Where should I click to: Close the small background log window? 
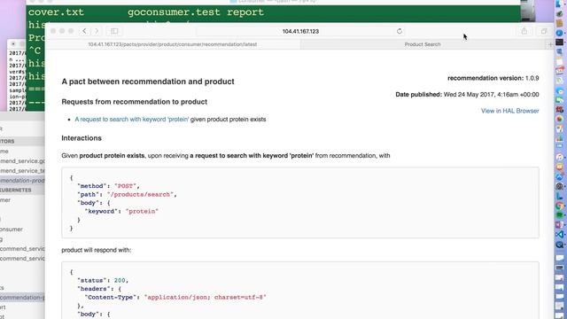coord(13,43)
